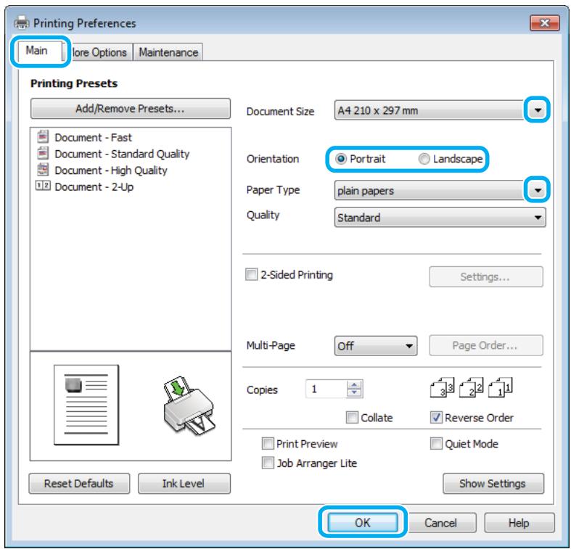Click the 2-Sided Printing Settings button
The height and width of the screenshot is (549, 571).
(486, 277)
